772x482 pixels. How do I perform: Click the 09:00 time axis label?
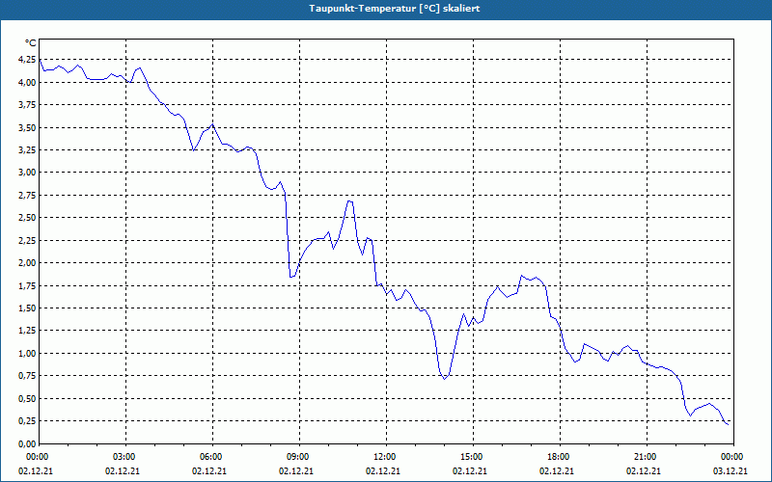tap(299, 457)
